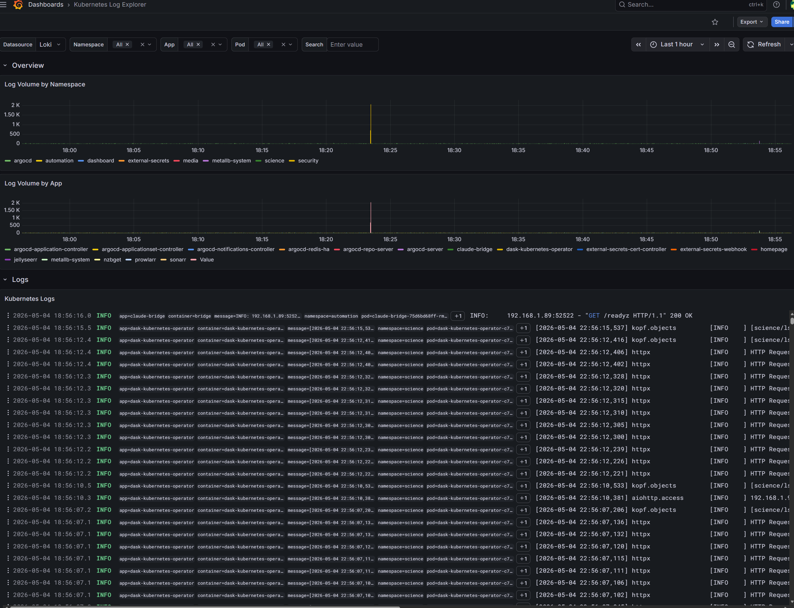Click jellyseerr color swatch in app legend
The image size is (794, 608).
(x=8, y=260)
